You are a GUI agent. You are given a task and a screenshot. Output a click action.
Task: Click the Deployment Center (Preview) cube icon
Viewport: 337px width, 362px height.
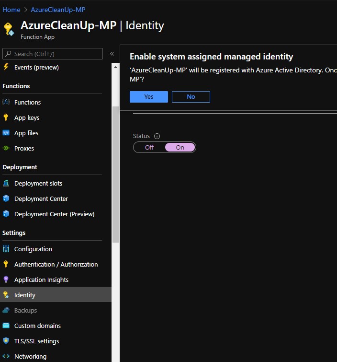(6, 214)
